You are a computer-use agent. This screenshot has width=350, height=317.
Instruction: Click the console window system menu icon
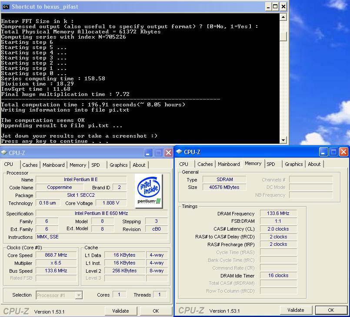tap(5, 7)
